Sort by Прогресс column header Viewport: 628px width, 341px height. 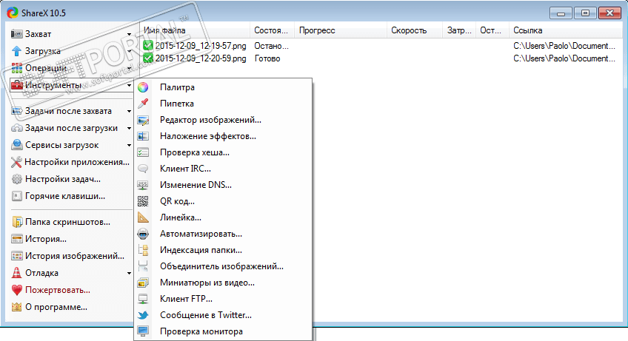(341, 30)
